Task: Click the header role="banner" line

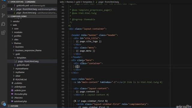Action: point(94,35)
